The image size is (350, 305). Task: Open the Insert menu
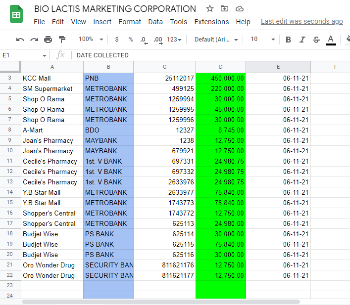pyautogui.click(x=102, y=22)
